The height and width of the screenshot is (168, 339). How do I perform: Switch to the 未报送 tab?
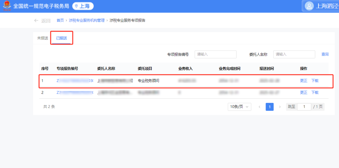click(x=42, y=38)
